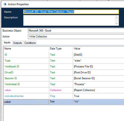Click the Name input field
The image size is (124, 121).
tap(71, 12)
